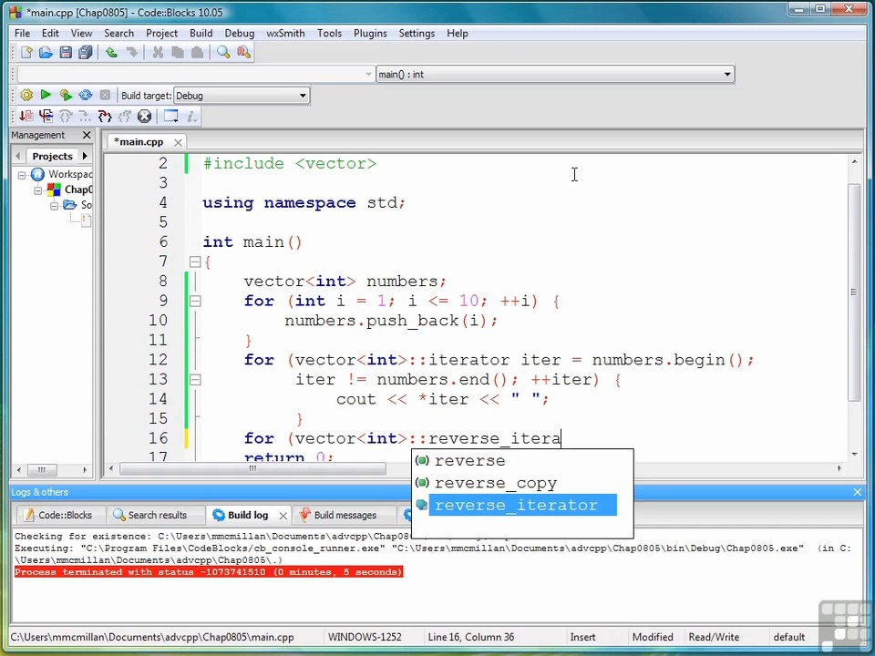The image size is (875, 656).
Task: Select the Projects tab in Management
Action: [52, 156]
